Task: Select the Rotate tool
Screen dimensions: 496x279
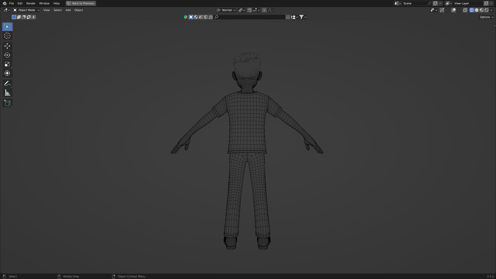Action: coord(7,55)
